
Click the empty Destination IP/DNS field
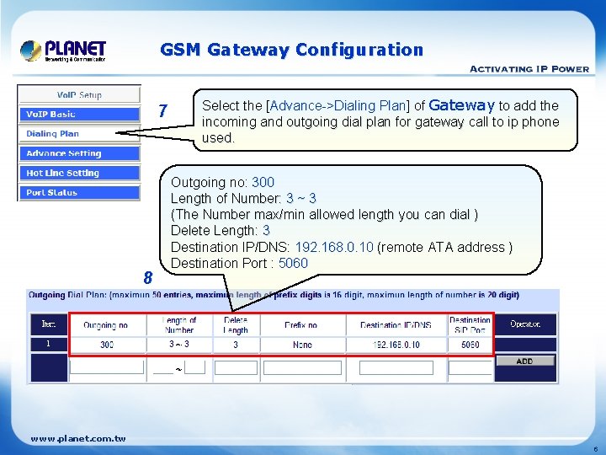coord(396,367)
